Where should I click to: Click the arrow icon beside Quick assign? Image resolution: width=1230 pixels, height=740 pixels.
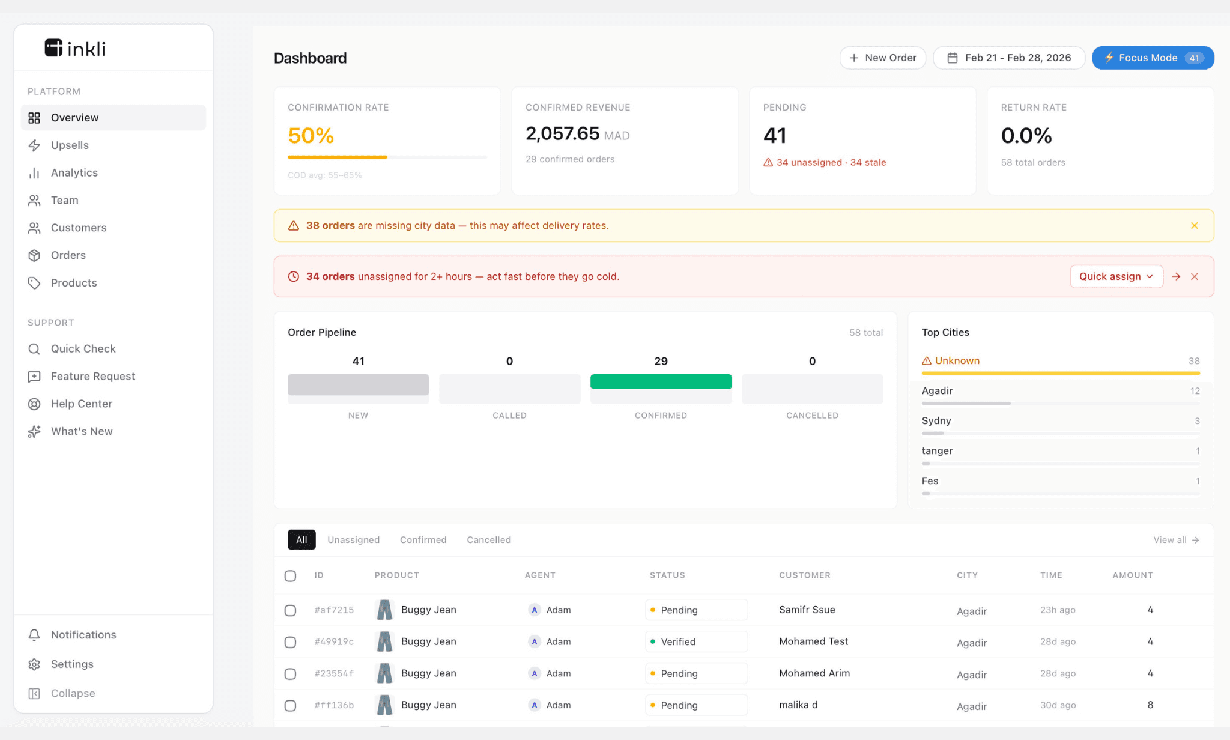pos(1176,276)
